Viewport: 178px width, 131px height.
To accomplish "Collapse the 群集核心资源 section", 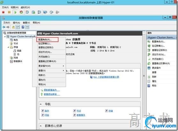I will tap(41, 126).
